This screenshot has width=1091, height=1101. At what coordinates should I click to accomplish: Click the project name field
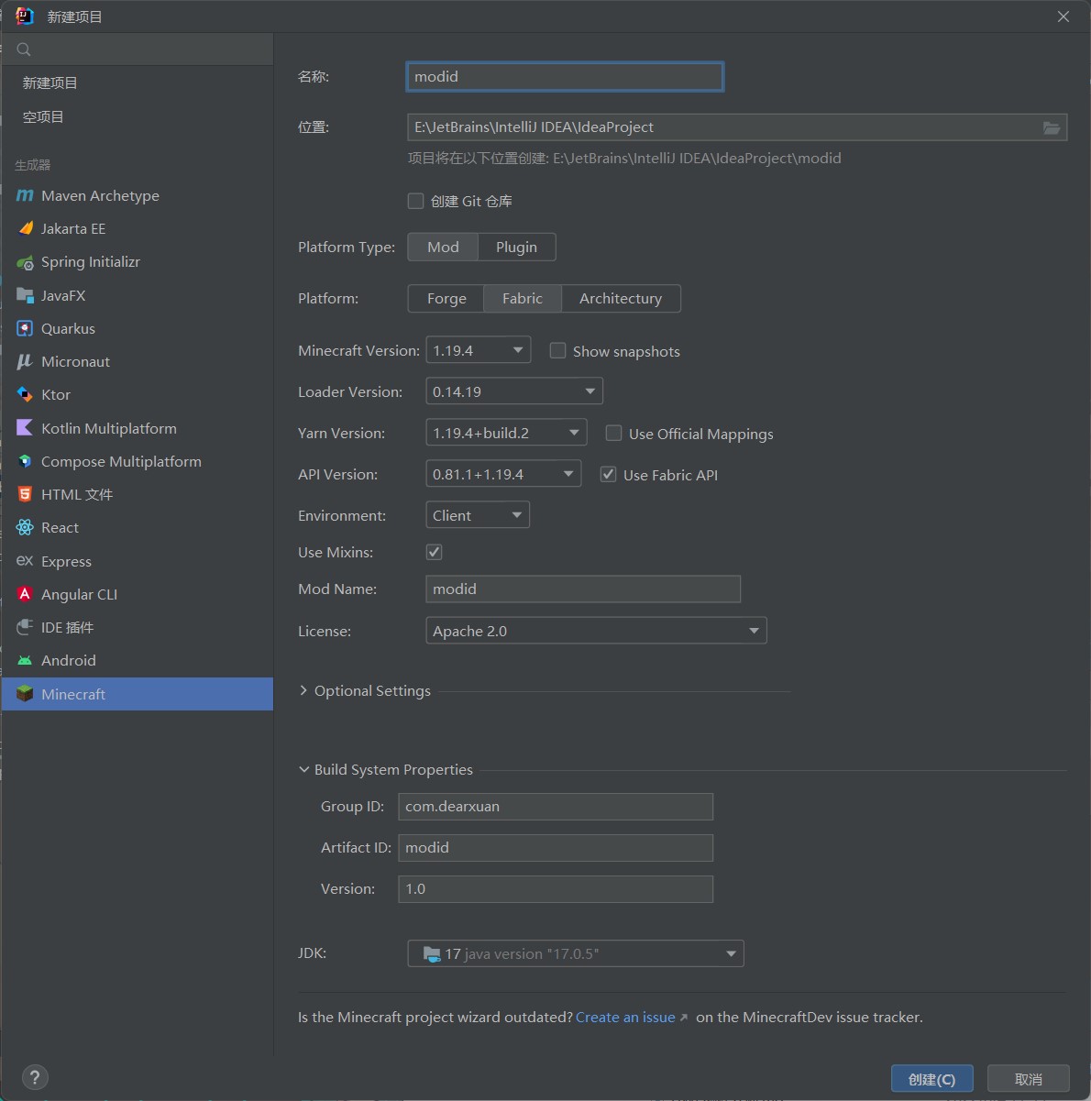(x=565, y=76)
